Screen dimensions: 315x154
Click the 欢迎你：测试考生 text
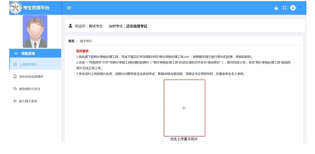click(88, 26)
